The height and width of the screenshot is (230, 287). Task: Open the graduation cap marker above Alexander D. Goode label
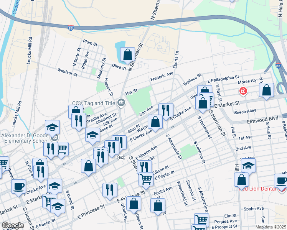52,128
